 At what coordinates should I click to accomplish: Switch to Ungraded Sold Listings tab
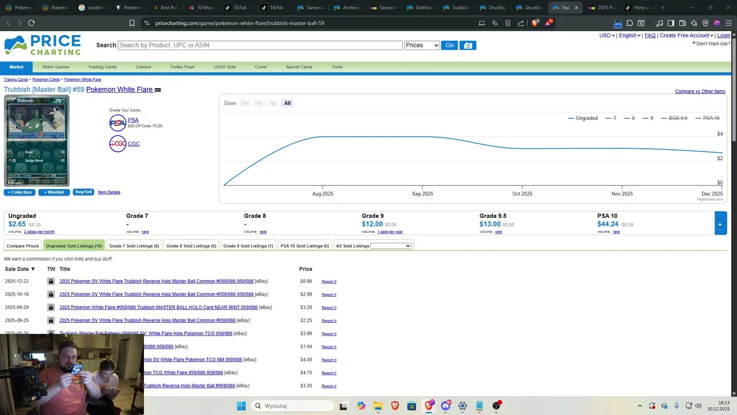pyautogui.click(x=74, y=246)
